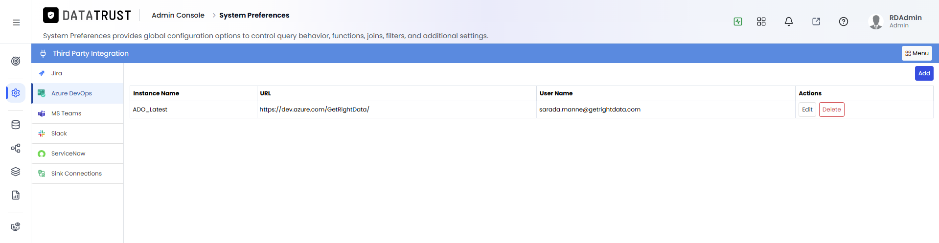The width and height of the screenshot is (939, 243).
Task: Add a new Azure DevOps instance
Action: tap(924, 73)
